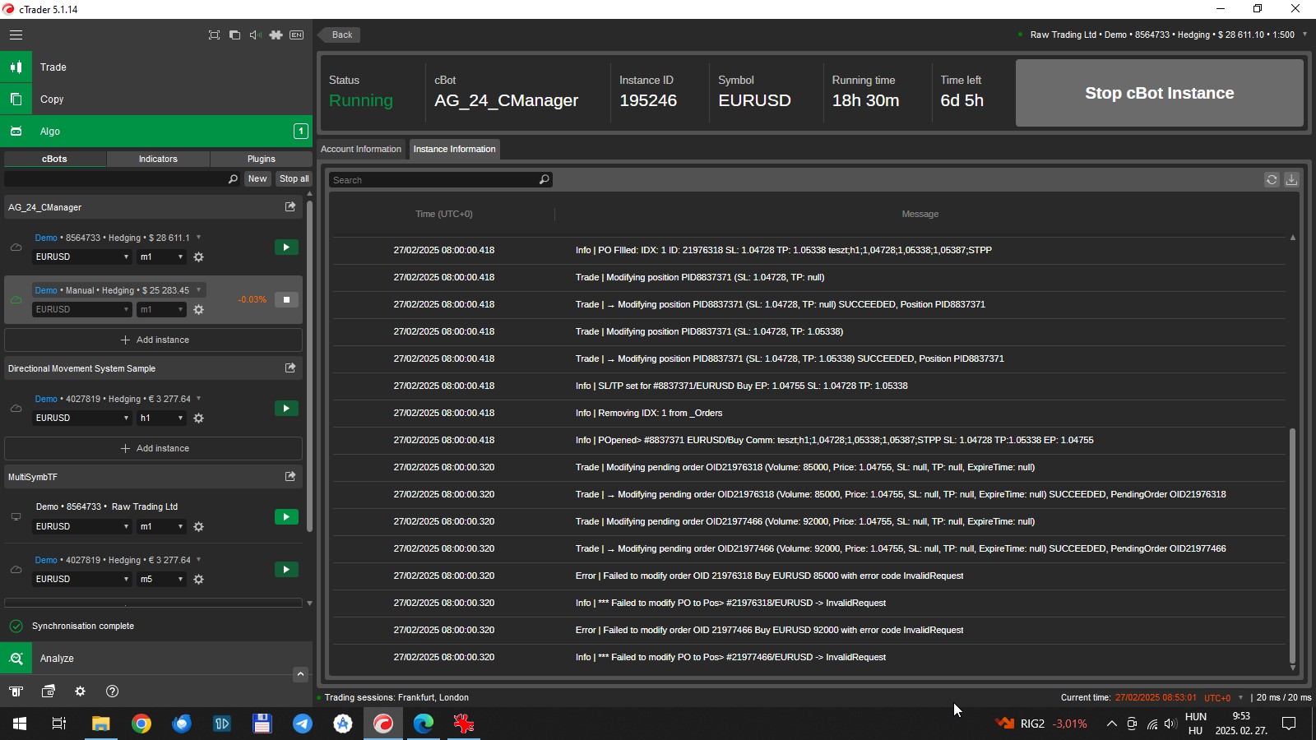Open Microsoft Edge from taskbar
Viewport: 1316px width, 740px height.
coord(424,724)
